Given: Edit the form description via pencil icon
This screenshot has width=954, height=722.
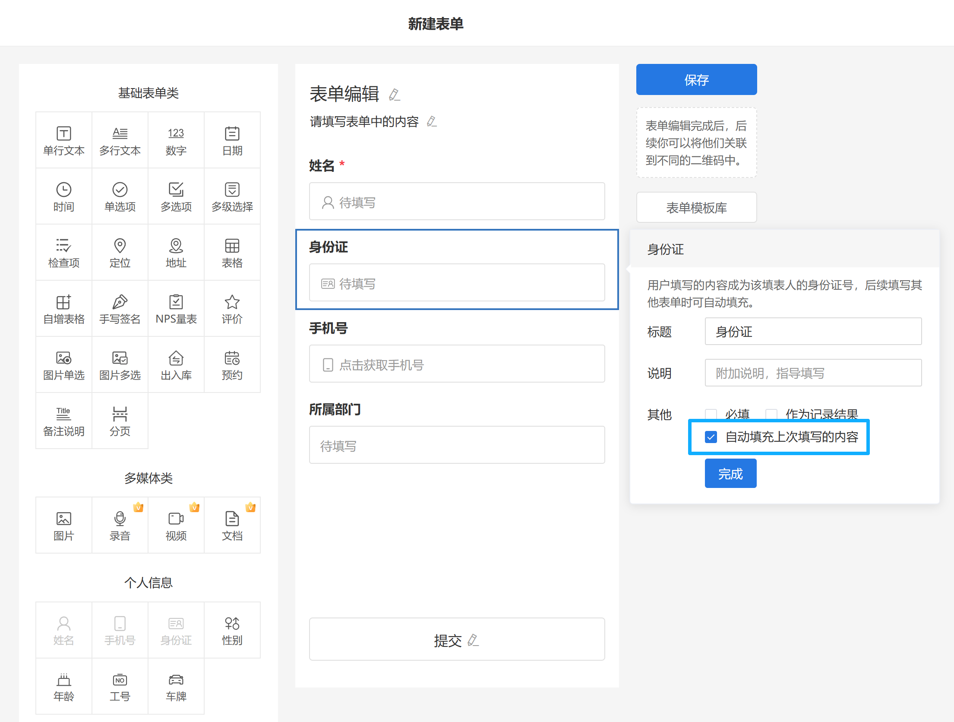Looking at the screenshot, I should pos(432,122).
